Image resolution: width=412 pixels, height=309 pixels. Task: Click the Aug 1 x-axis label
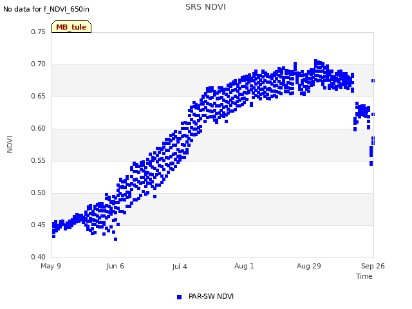pyautogui.click(x=244, y=266)
